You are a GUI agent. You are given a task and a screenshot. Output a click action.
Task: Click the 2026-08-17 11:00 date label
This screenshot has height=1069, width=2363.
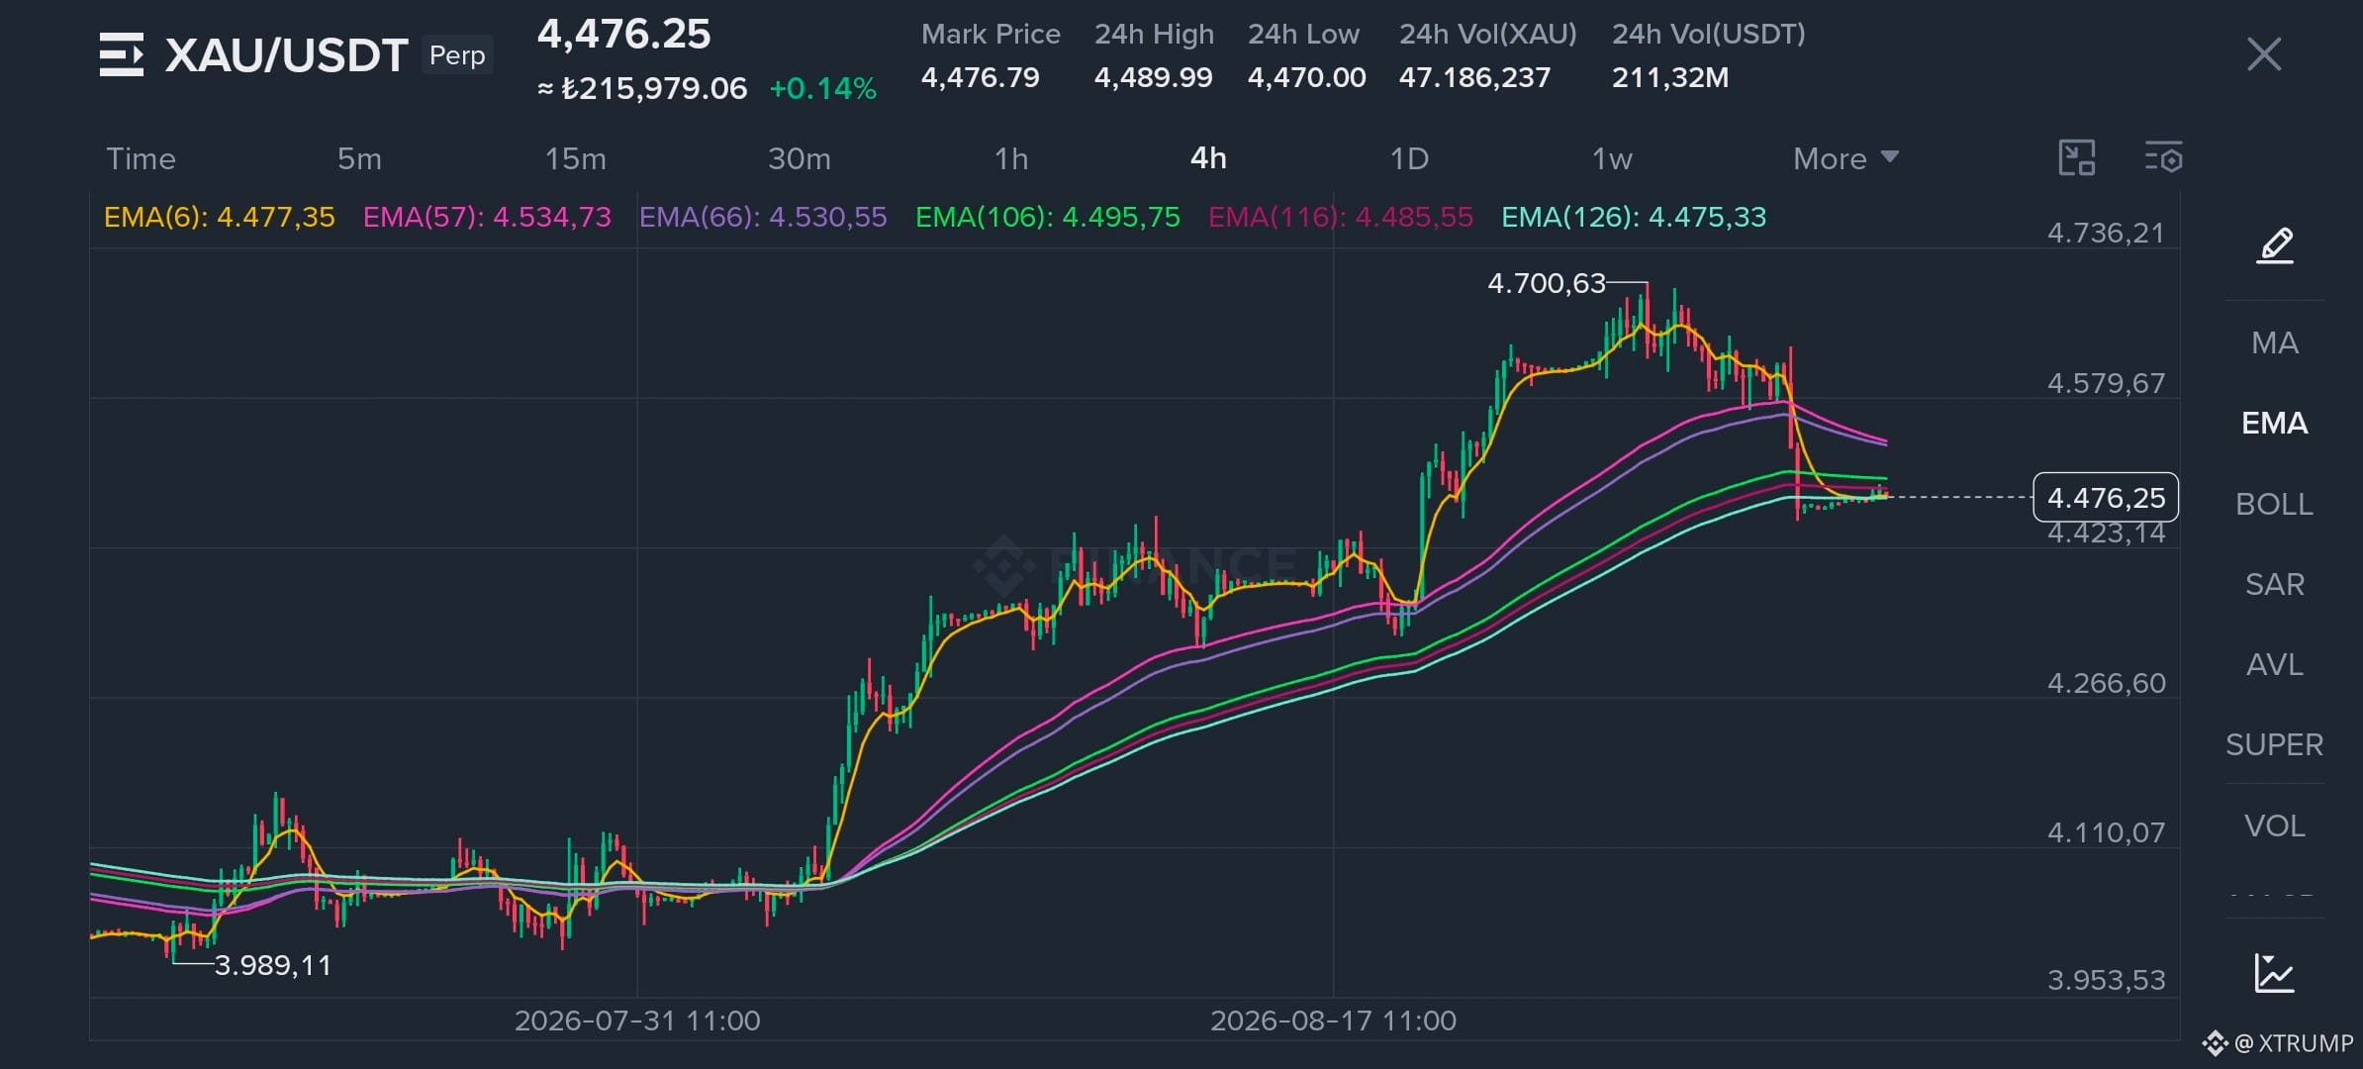tap(1333, 1020)
